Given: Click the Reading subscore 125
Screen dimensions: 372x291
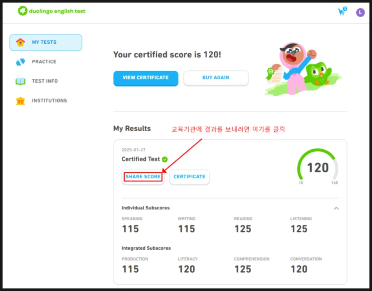Looking at the screenshot, I should (x=243, y=229).
